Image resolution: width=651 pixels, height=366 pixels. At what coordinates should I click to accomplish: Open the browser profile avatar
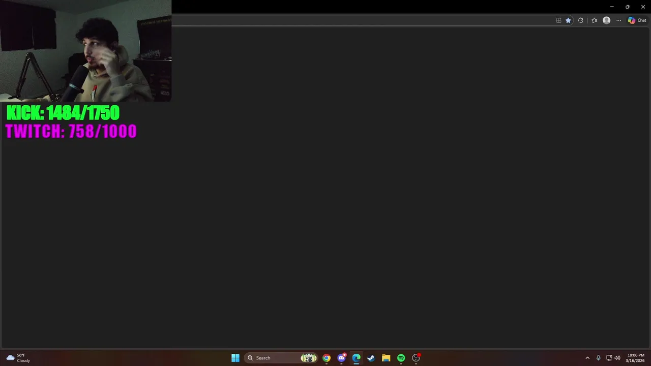[606, 20]
